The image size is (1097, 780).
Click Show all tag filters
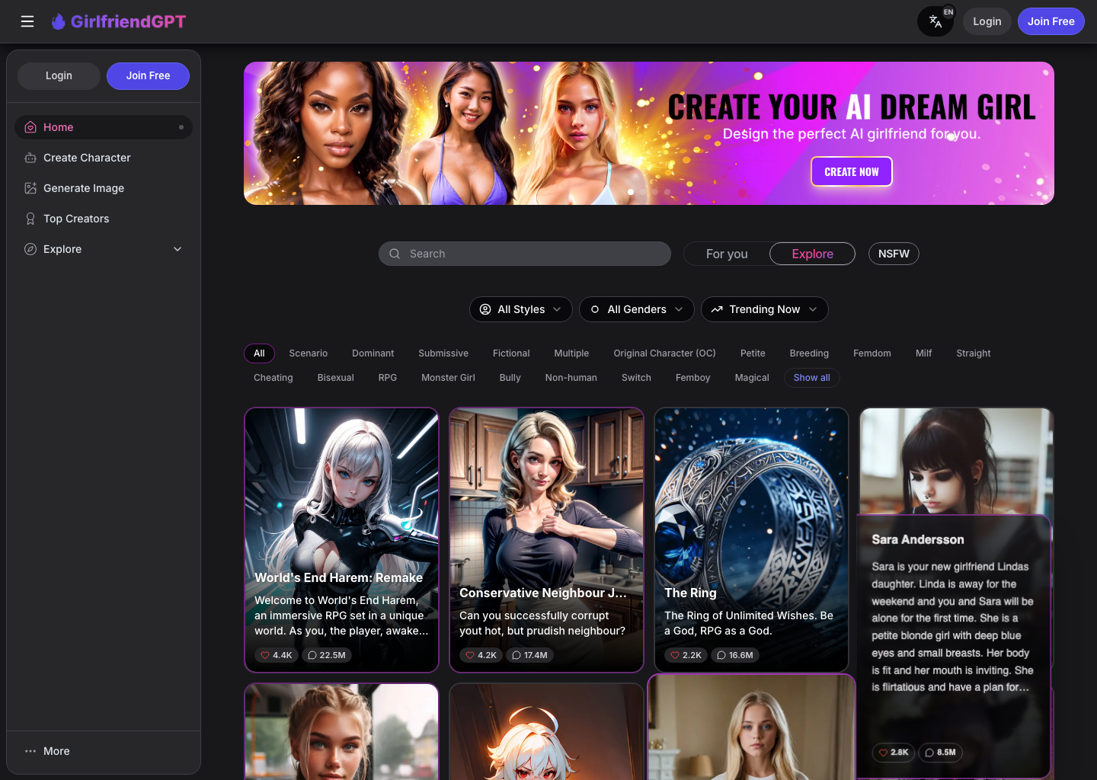(811, 377)
